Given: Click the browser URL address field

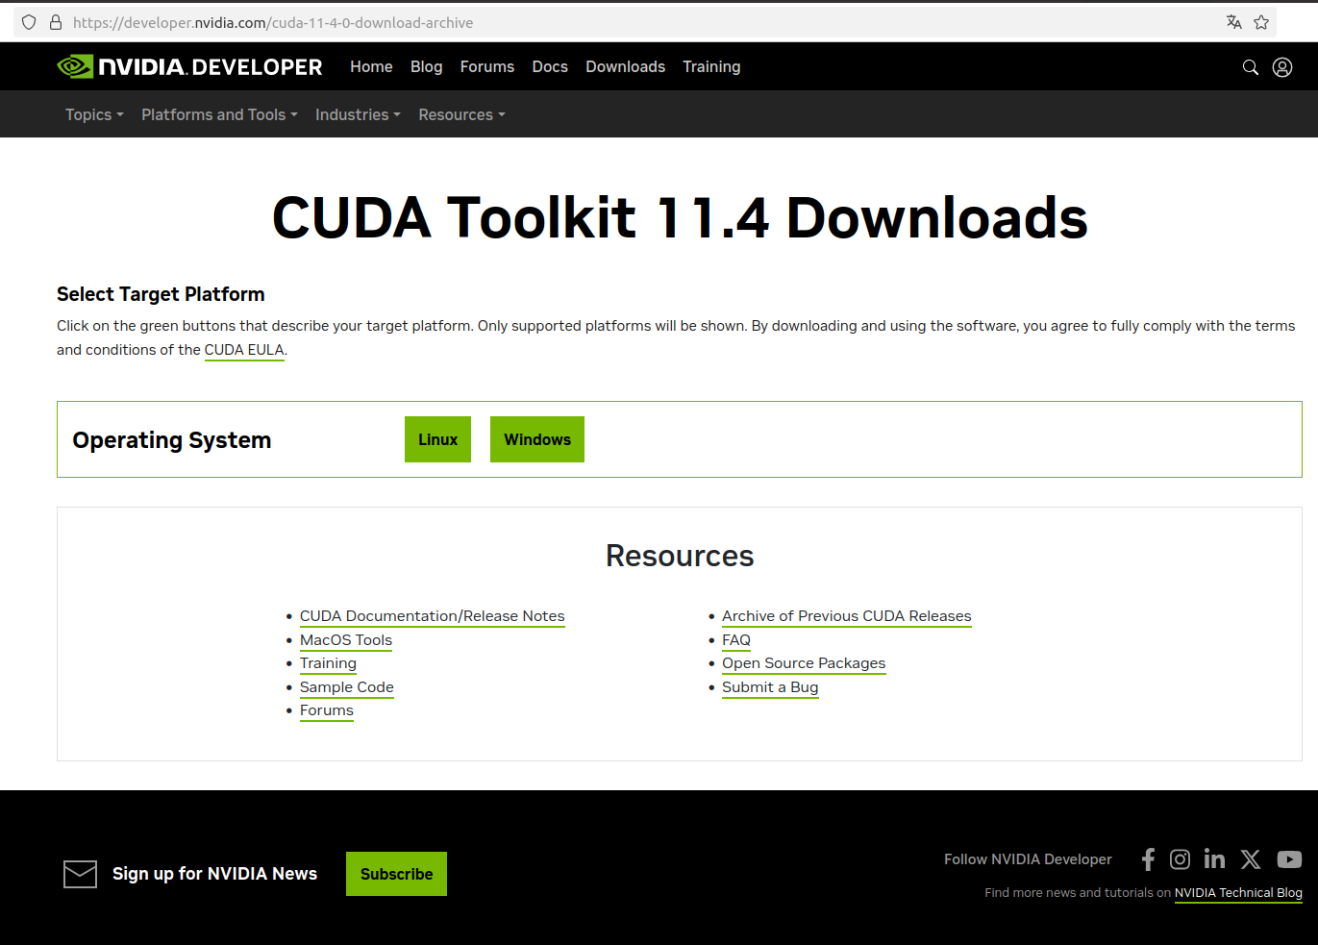Looking at the screenshot, I should (644, 22).
